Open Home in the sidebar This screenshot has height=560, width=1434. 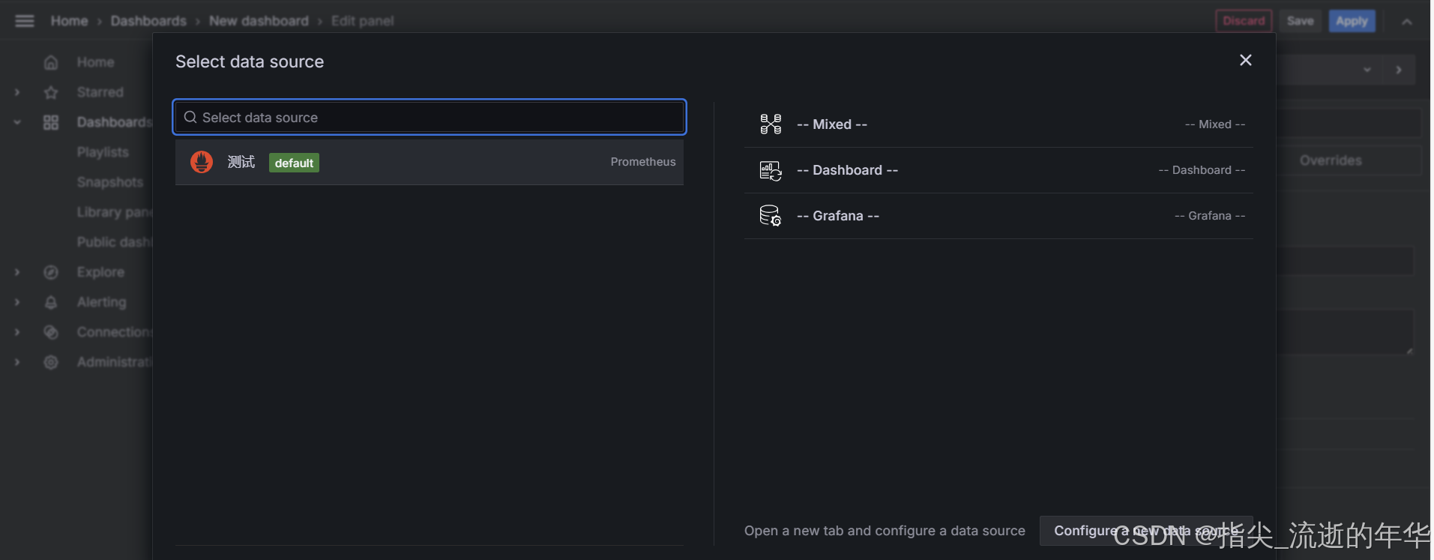click(x=95, y=62)
